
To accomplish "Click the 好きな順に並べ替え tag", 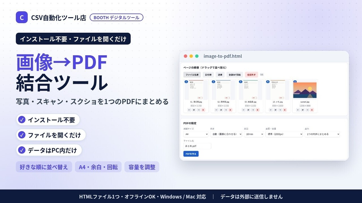I will point(44,167).
